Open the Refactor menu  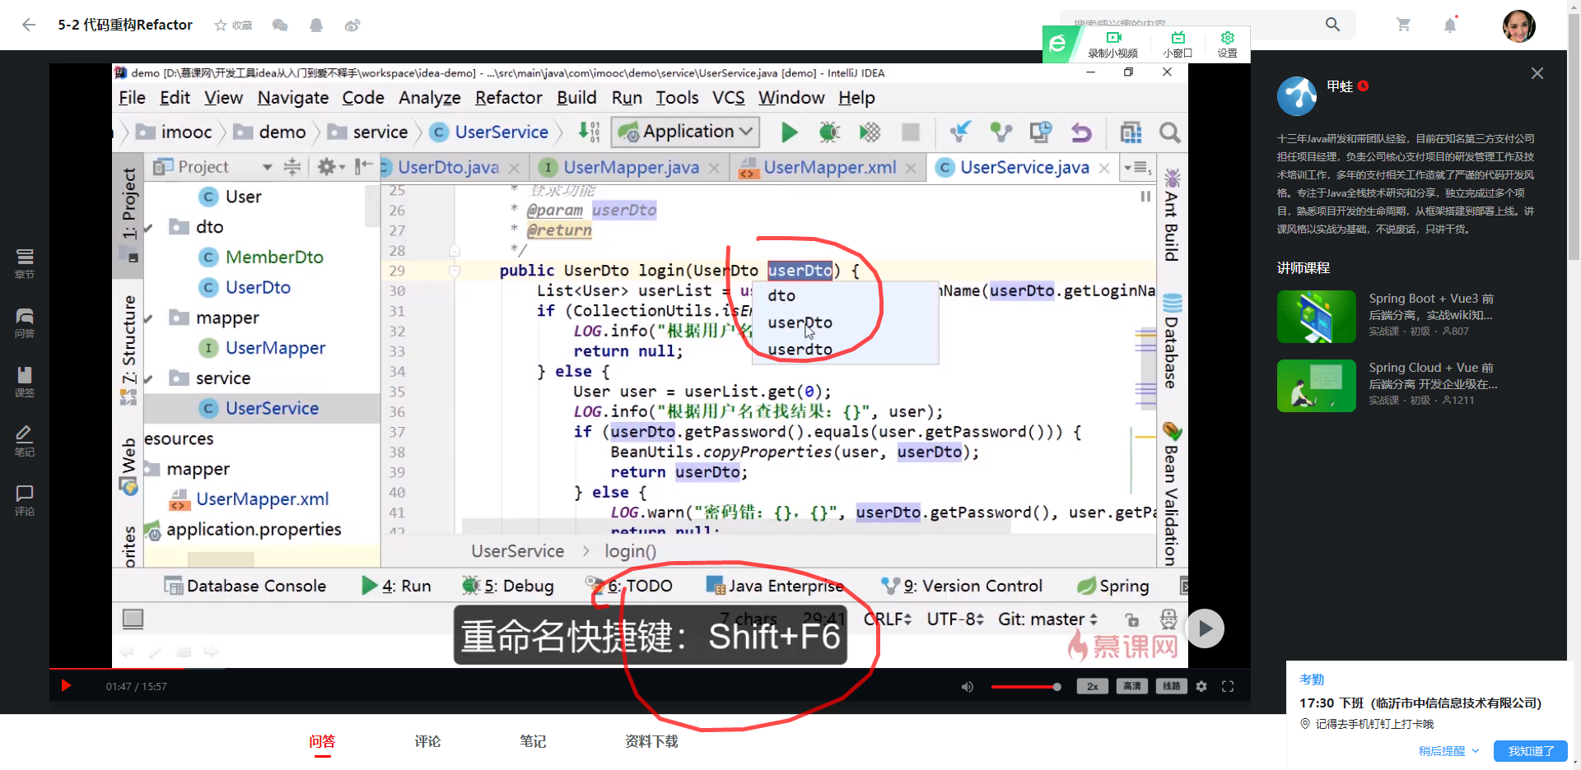(x=508, y=98)
